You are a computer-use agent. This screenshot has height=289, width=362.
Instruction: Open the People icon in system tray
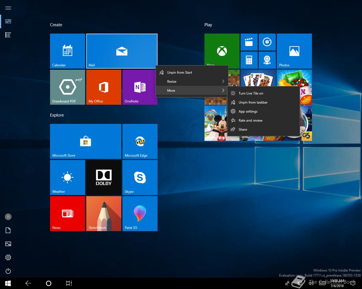pos(287,283)
